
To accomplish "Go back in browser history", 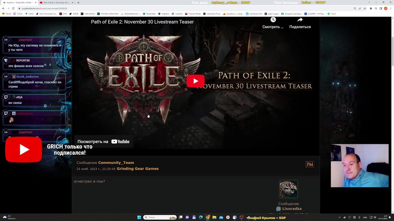I will click(x=3, y=8).
